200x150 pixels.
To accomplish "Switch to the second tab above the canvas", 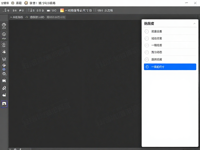I will [35, 17].
